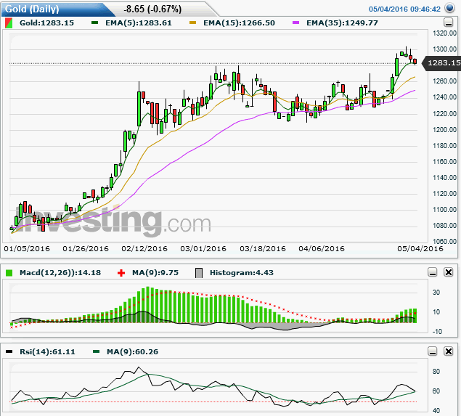Click the 60 RSI axis label
The height and width of the screenshot is (416, 461).
tap(436, 391)
